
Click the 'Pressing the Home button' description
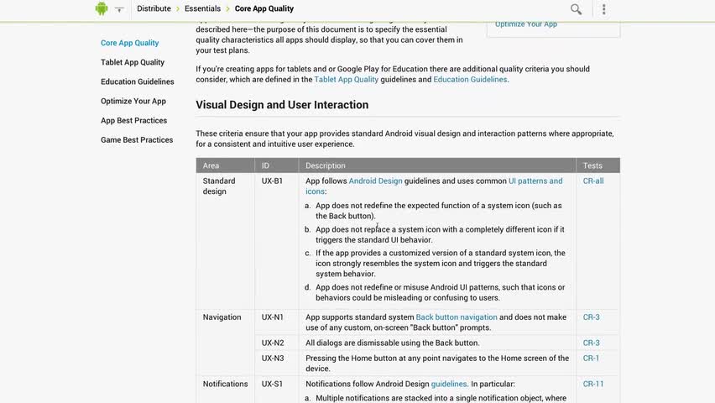click(437, 364)
